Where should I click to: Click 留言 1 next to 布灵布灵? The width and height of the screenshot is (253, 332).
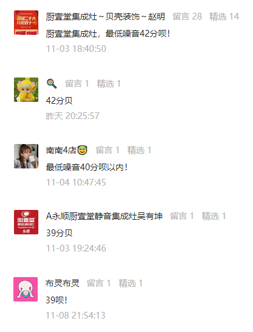pos(99,283)
